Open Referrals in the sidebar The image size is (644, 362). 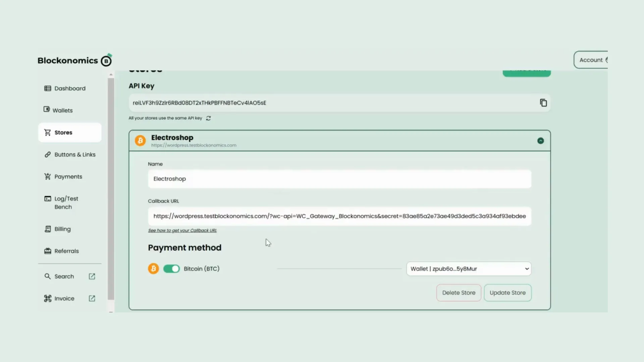click(70, 251)
